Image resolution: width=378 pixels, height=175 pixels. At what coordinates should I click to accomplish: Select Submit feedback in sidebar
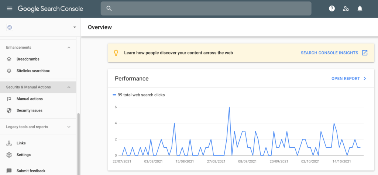pyautogui.click(x=31, y=171)
